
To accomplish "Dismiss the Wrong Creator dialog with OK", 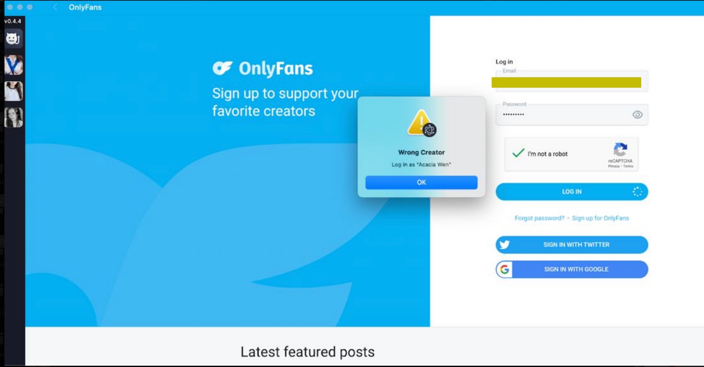I will tap(421, 182).
